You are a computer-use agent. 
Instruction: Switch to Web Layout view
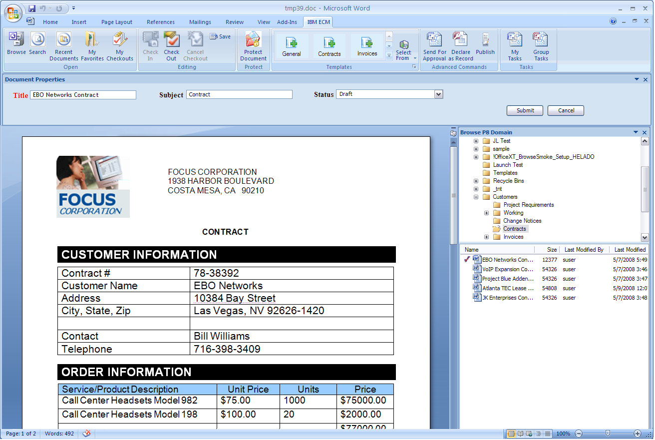pos(529,434)
